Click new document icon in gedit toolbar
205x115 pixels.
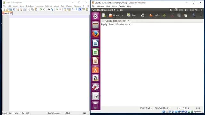pos(104,15)
